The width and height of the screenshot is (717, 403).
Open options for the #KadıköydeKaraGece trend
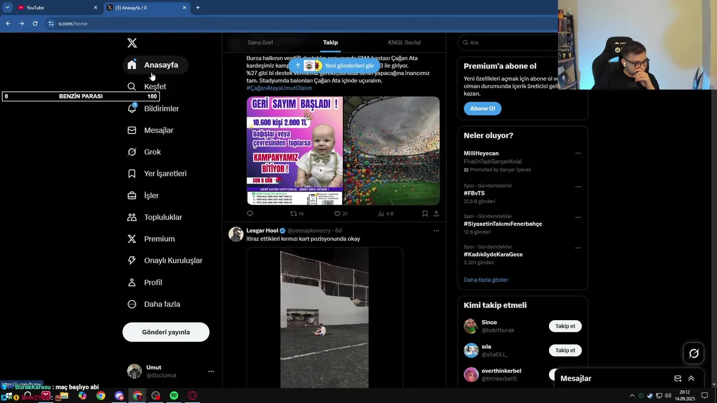click(578, 248)
